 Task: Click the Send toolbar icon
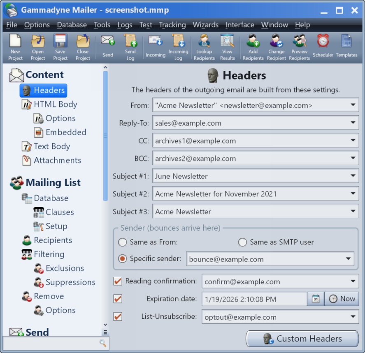click(107, 46)
